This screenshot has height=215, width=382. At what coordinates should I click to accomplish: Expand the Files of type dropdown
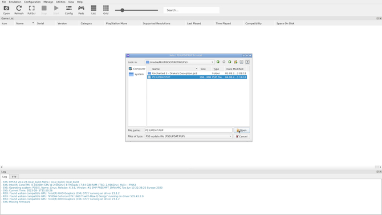tap(230, 136)
